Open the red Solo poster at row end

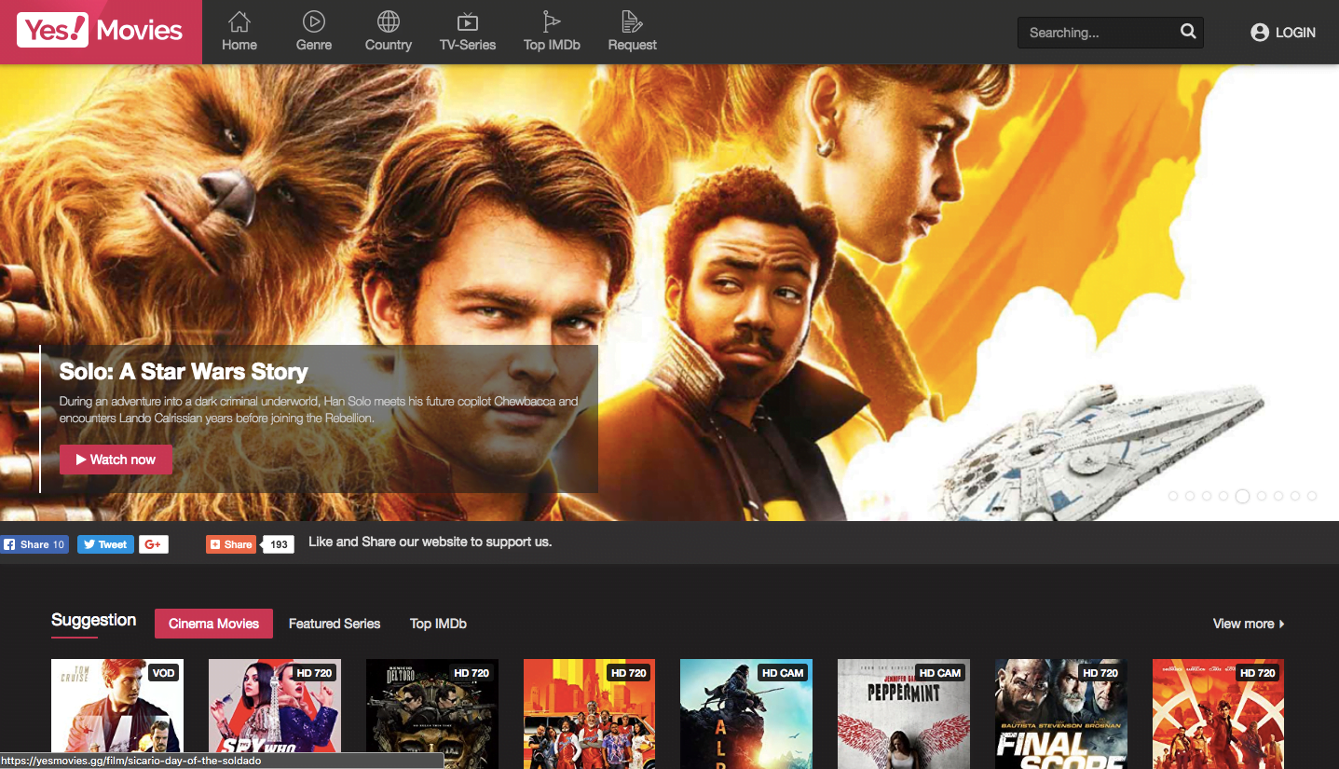(x=1218, y=714)
